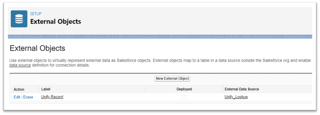Click the grey header area right of the title
The image size is (320, 115).
click(x=196, y=20)
